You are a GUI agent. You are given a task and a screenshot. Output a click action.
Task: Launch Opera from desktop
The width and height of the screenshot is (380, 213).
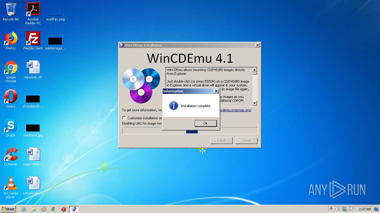pos(11,99)
